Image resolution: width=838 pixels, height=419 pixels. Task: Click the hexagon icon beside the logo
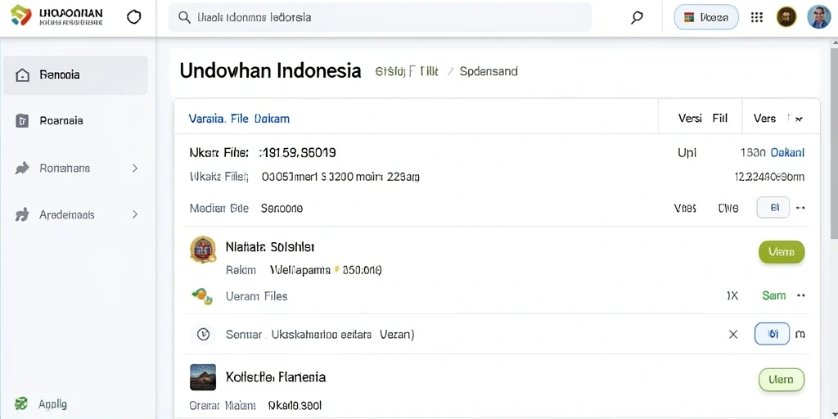pos(133,17)
